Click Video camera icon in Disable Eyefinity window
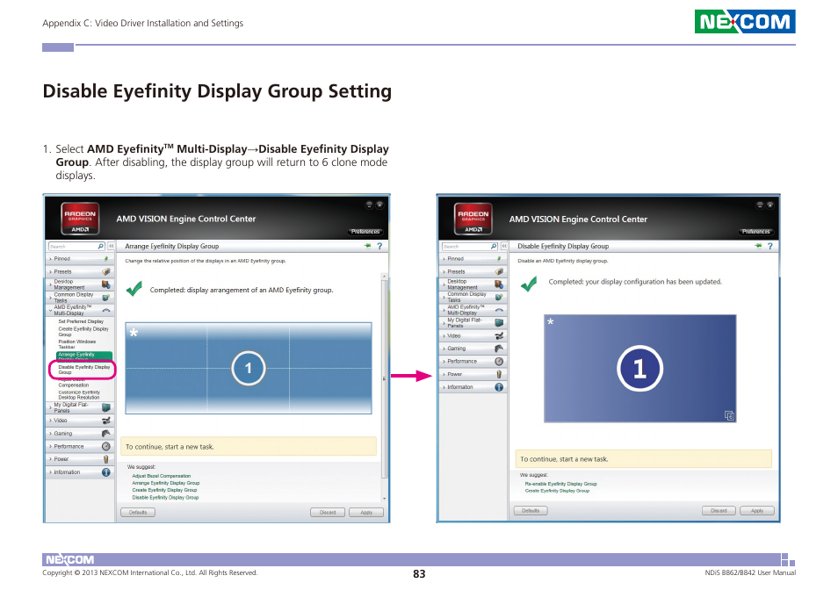The height and width of the screenshot is (590, 838). [x=499, y=336]
